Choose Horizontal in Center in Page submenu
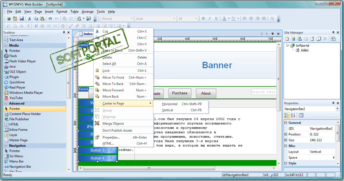 (181, 104)
